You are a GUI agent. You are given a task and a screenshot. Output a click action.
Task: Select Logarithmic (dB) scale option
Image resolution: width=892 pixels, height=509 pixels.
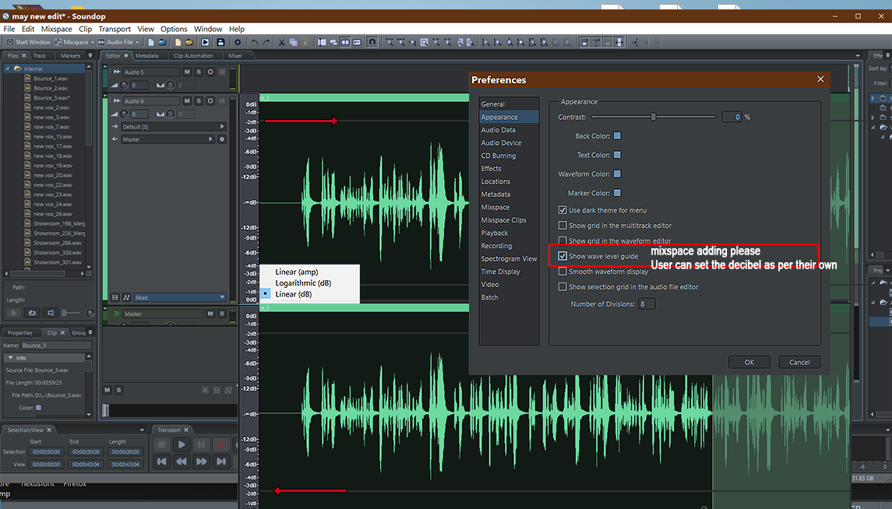[x=303, y=283]
